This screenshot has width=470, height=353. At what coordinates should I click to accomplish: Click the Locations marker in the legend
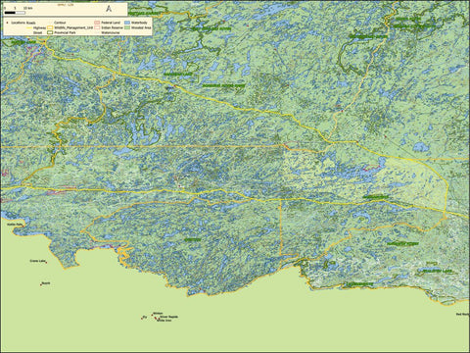point(7,23)
